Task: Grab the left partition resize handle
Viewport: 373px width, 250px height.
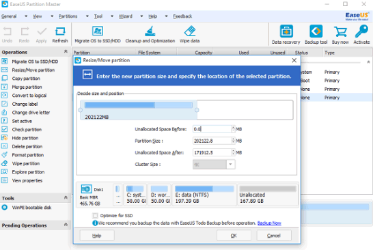Action: click(x=81, y=110)
